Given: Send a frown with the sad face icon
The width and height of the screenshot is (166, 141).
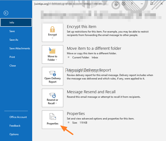Looking at the screenshot, I should tap(123, 4).
